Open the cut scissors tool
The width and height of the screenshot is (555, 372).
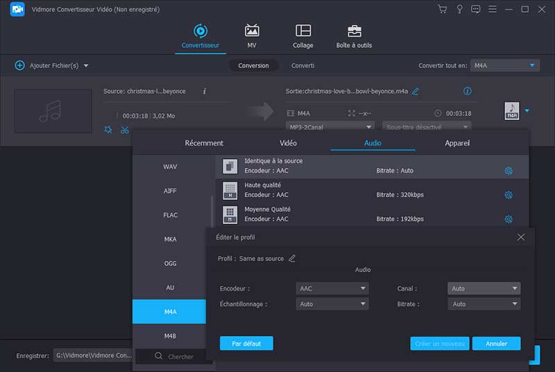[125, 130]
